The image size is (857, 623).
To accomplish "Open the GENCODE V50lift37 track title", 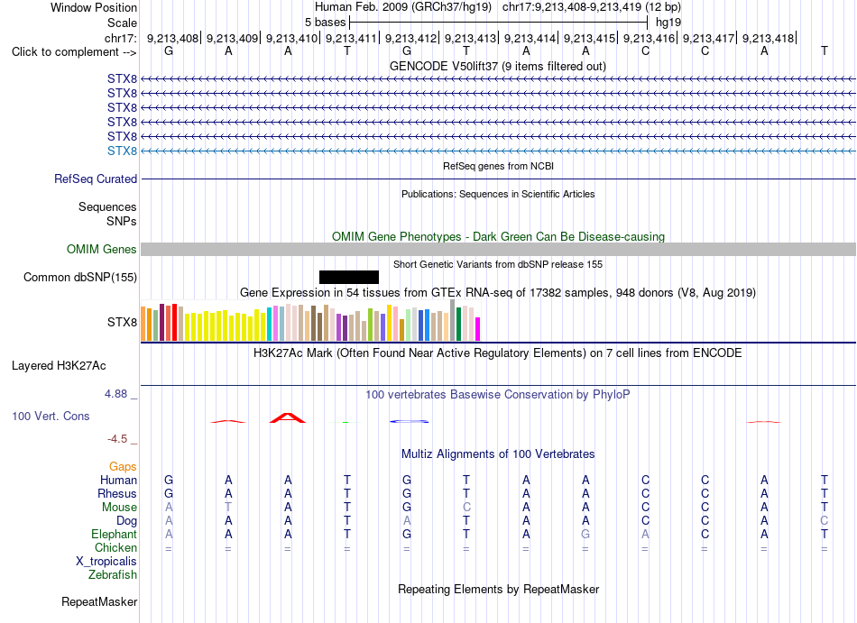I will [x=497, y=66].
